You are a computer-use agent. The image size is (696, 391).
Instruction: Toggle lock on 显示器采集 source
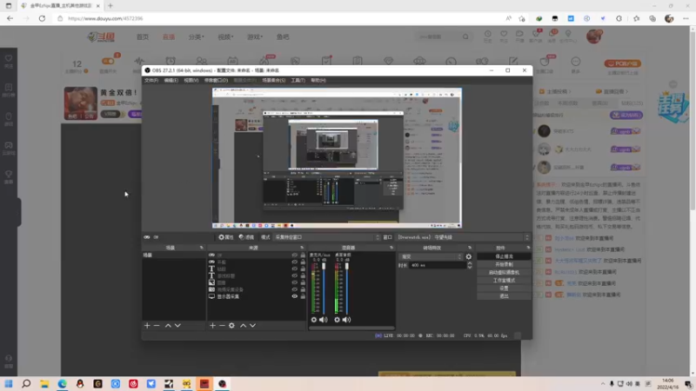click(x=303, y=296)
